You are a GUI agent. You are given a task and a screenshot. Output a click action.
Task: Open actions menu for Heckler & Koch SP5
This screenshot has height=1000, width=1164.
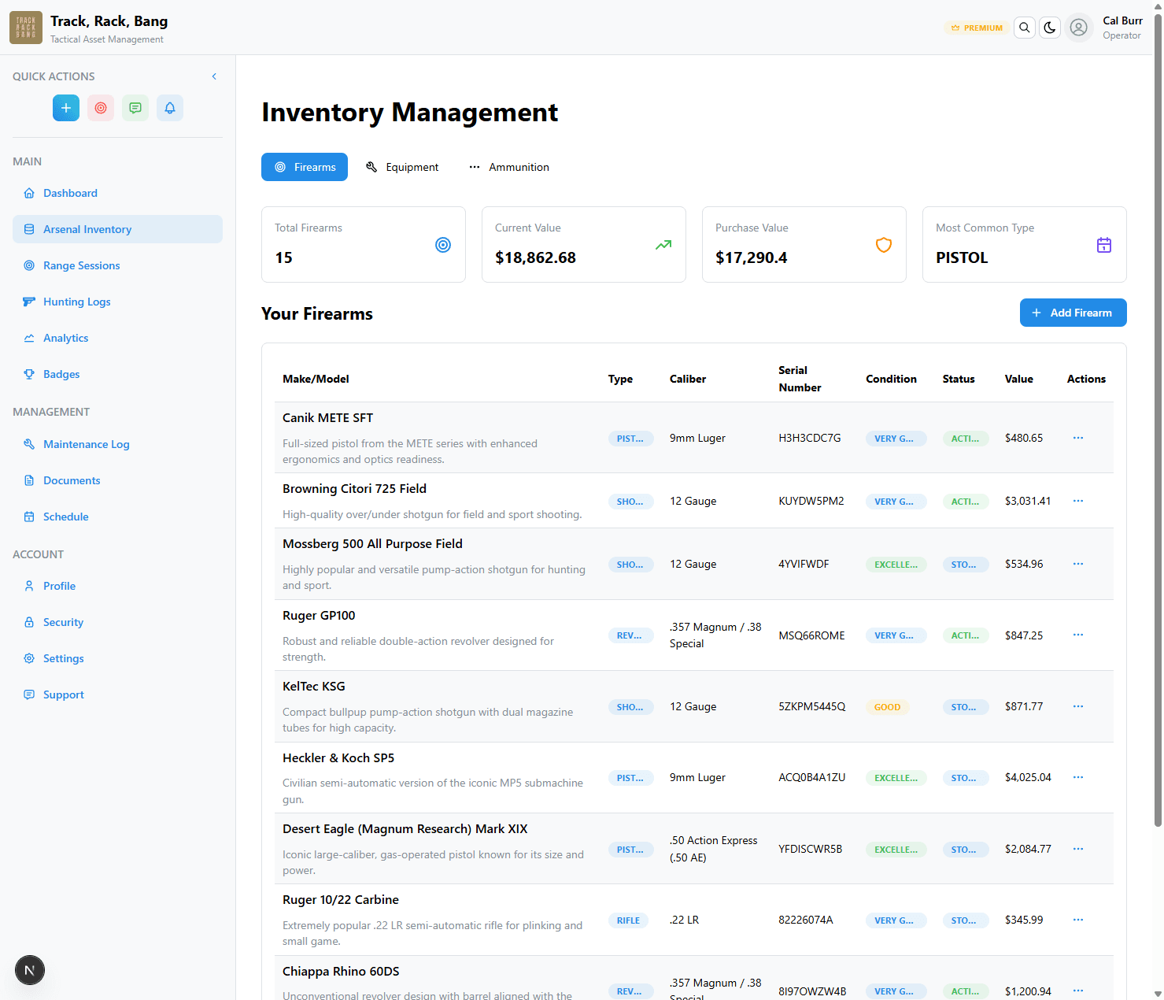click(x=1078, y=777)
